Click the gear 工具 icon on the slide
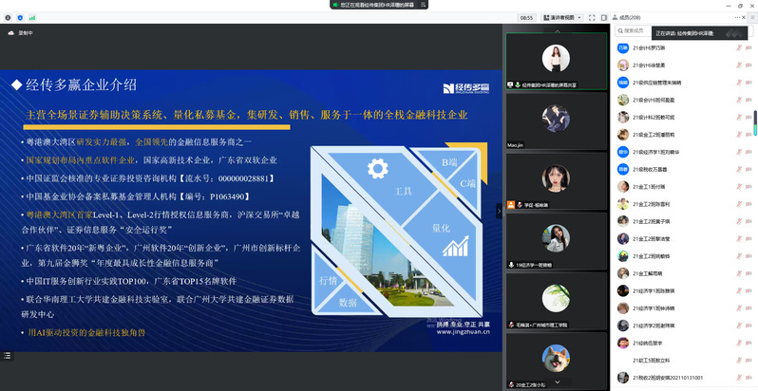This screenshot has height=391, width=758. point(377,169)
